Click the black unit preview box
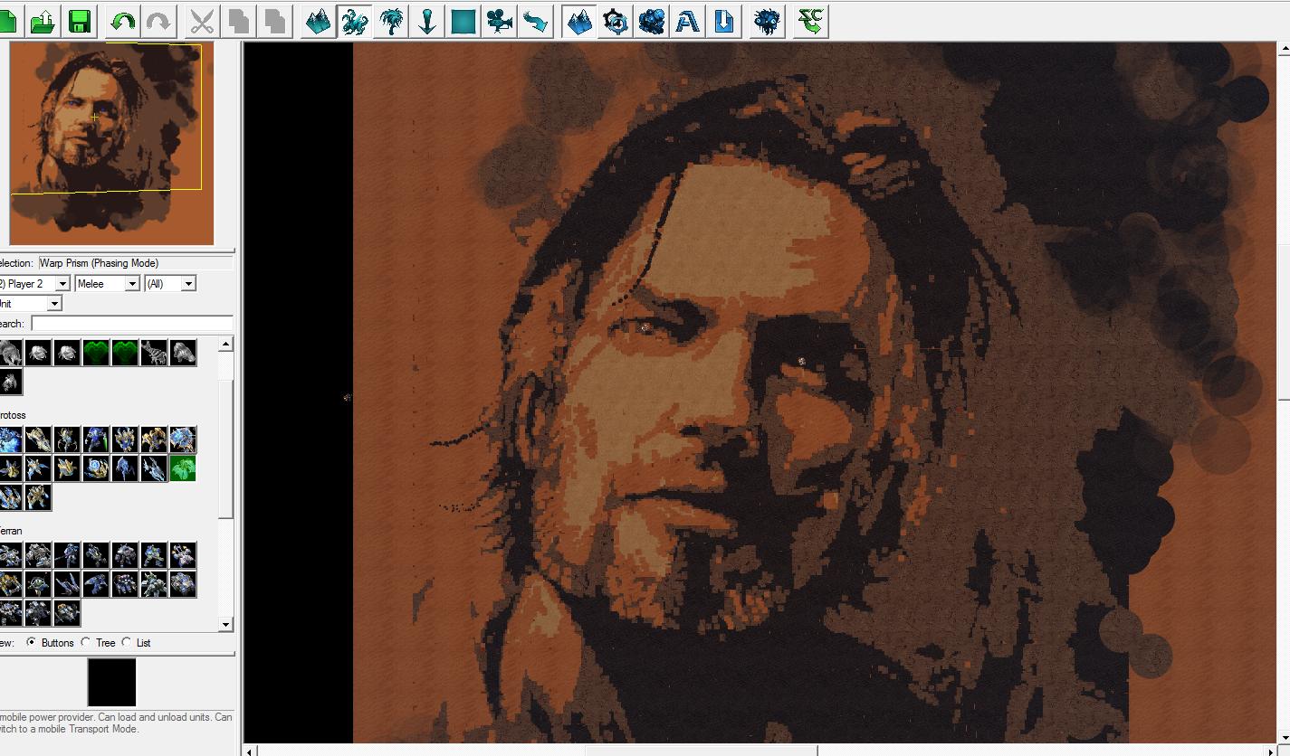 tap(111, 682)
